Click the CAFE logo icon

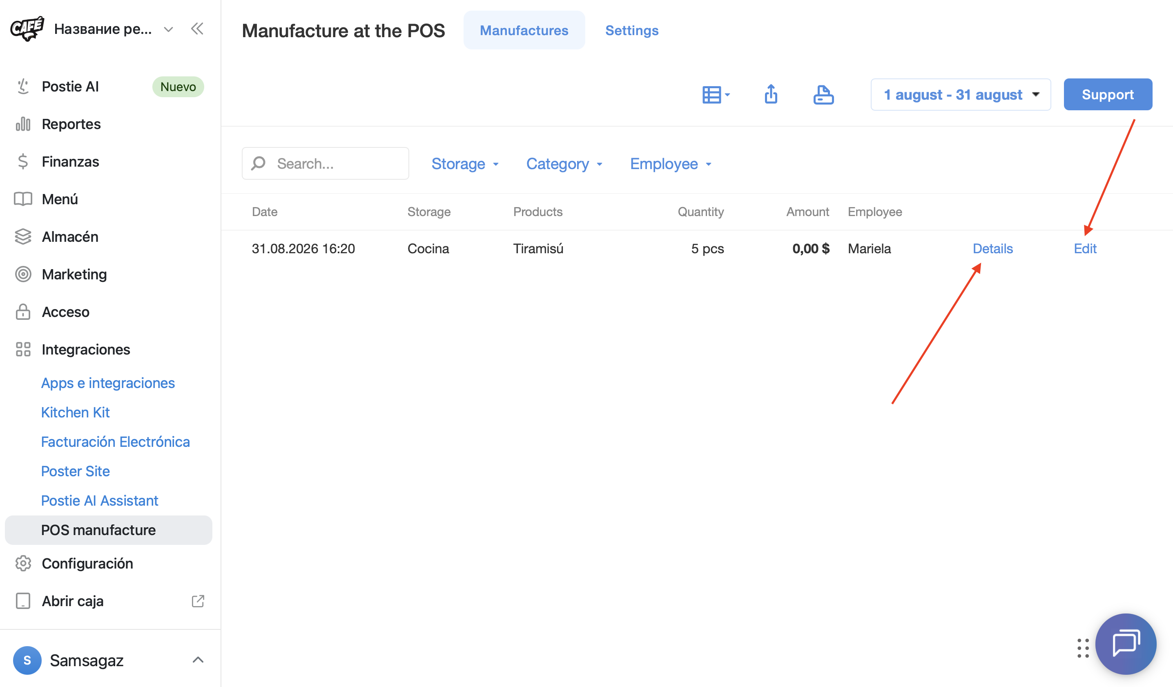[27, 29]
